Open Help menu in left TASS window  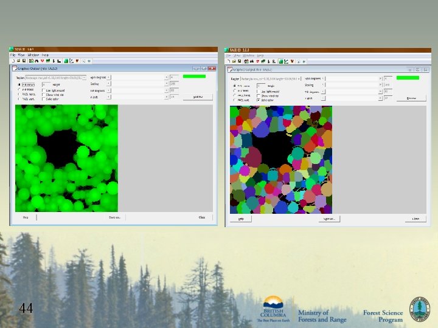click(x=45, y=55)
